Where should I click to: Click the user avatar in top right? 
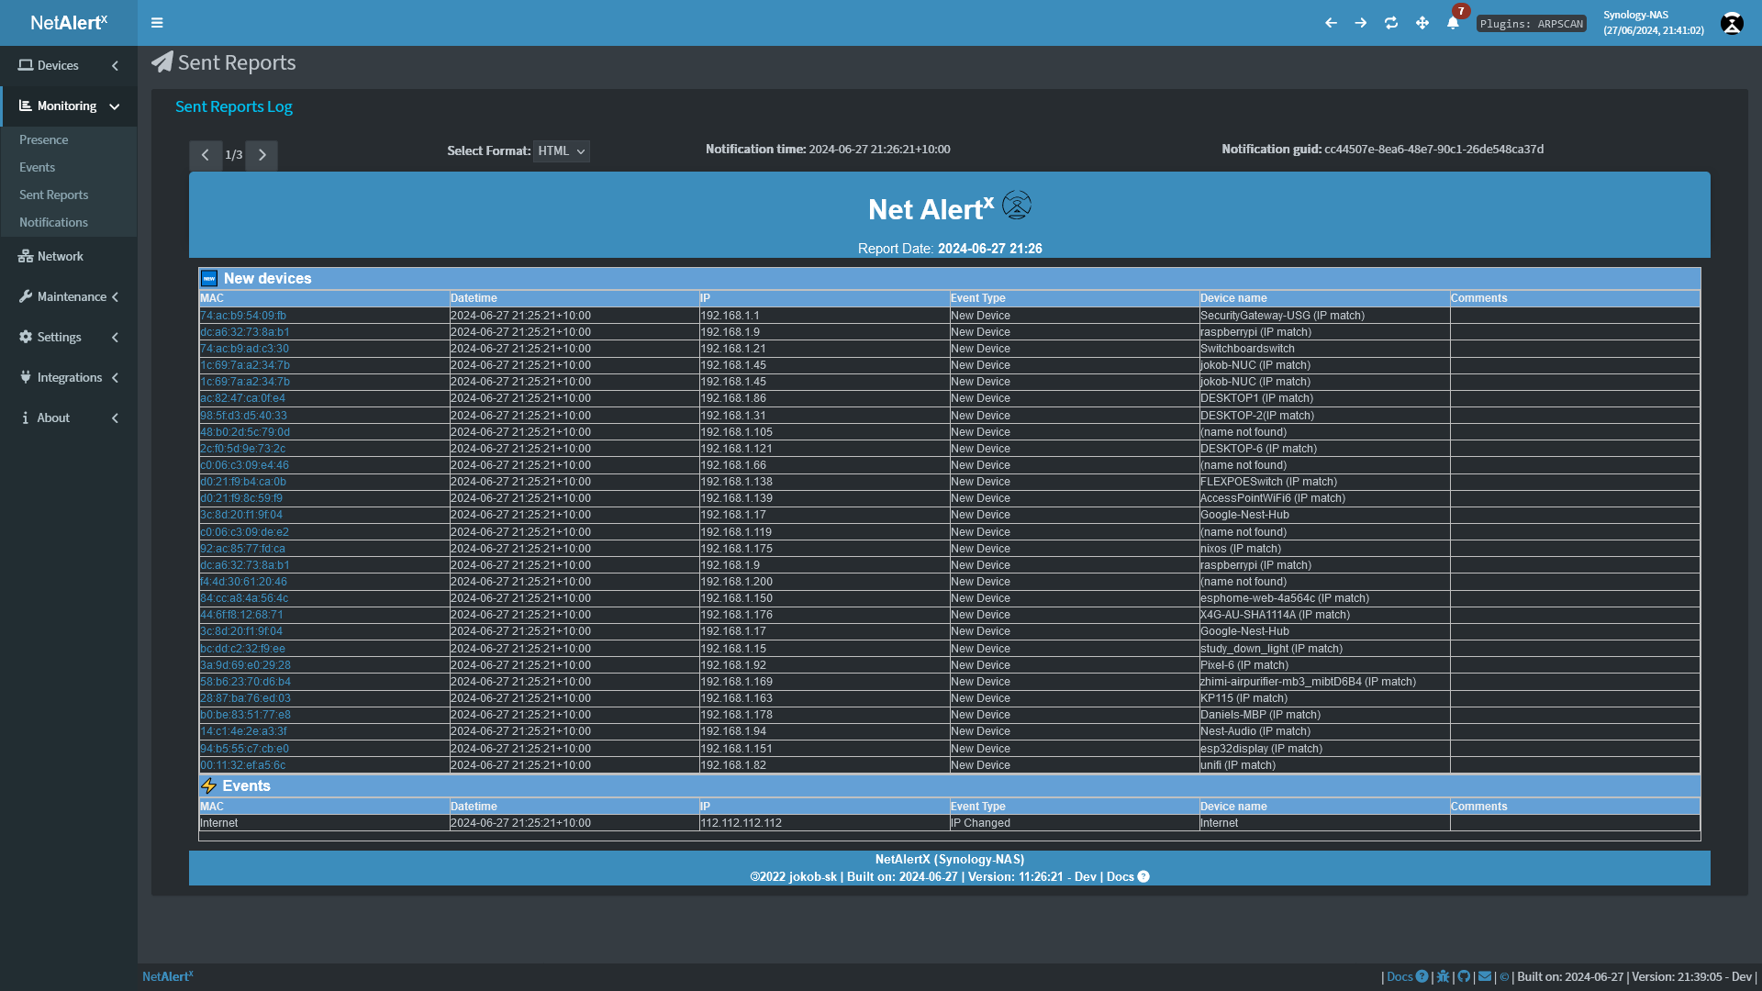(1731, 24)
